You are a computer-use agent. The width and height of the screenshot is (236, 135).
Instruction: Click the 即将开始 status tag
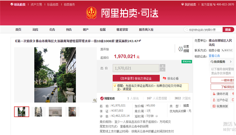[x=187, y=62]
